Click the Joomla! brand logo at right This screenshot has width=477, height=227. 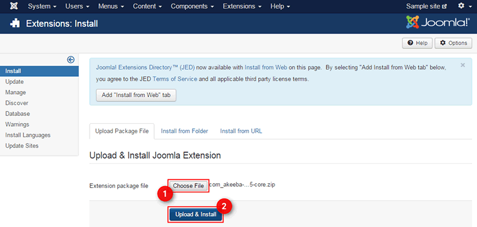pos(439,23)
